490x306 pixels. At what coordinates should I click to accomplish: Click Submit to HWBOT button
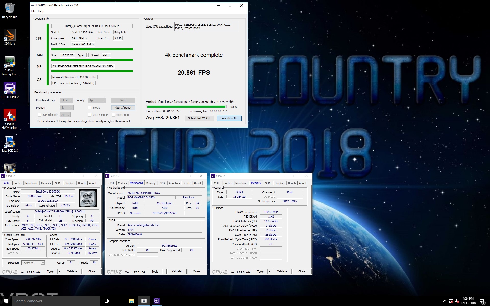click(199, 118)
